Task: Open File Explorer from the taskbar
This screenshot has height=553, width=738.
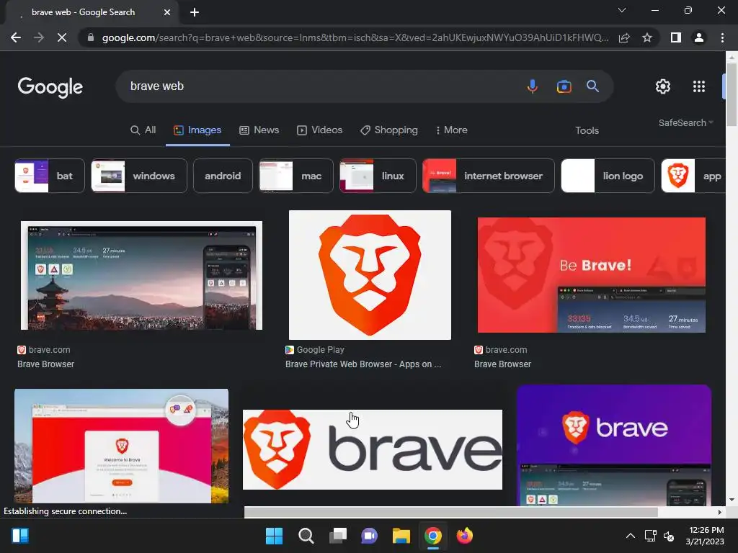Action: [401, 536]
